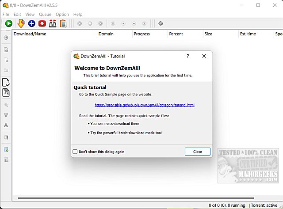The width and height of the screenshot is (283, 209).
Task: Open the View menu
Action: 30,14
